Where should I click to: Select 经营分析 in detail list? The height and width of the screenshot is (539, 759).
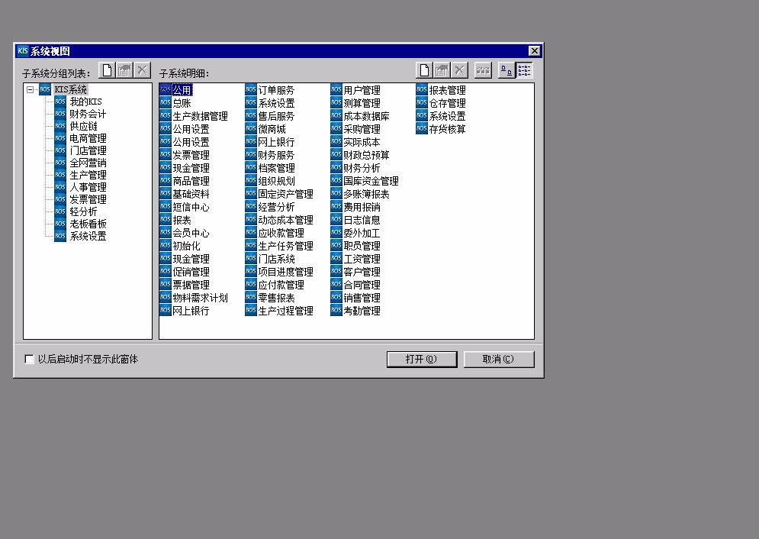pyautogui.click(x=276, y=207)
